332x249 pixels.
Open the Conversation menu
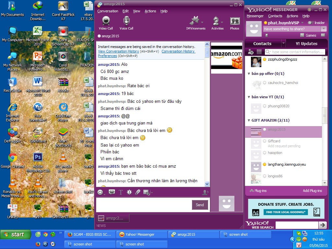pyautogui.click(x=108, y=11)
